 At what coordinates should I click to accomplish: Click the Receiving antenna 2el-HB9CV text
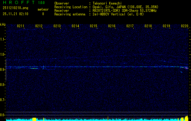coord(118,14)
